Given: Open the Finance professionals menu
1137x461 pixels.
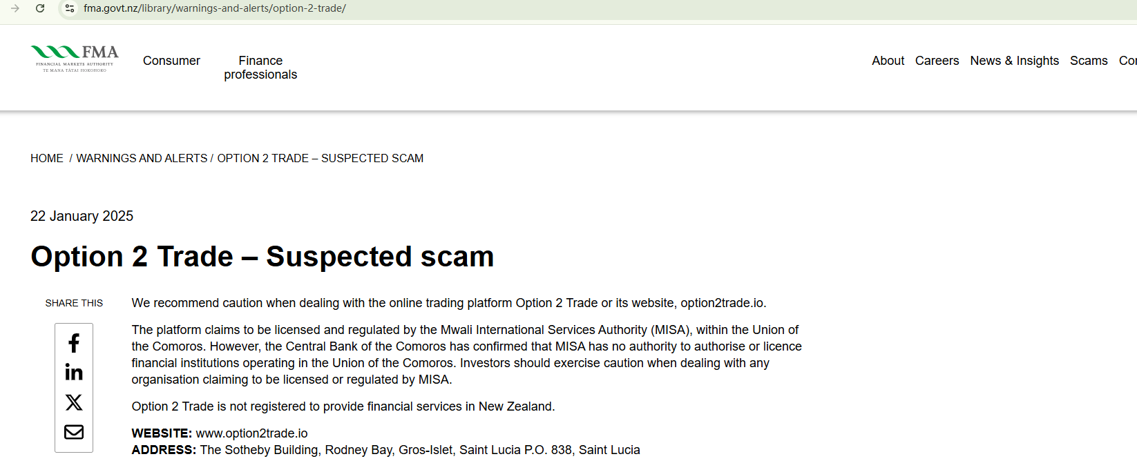Looking at the screenshot, I should (x=260, y=68).
